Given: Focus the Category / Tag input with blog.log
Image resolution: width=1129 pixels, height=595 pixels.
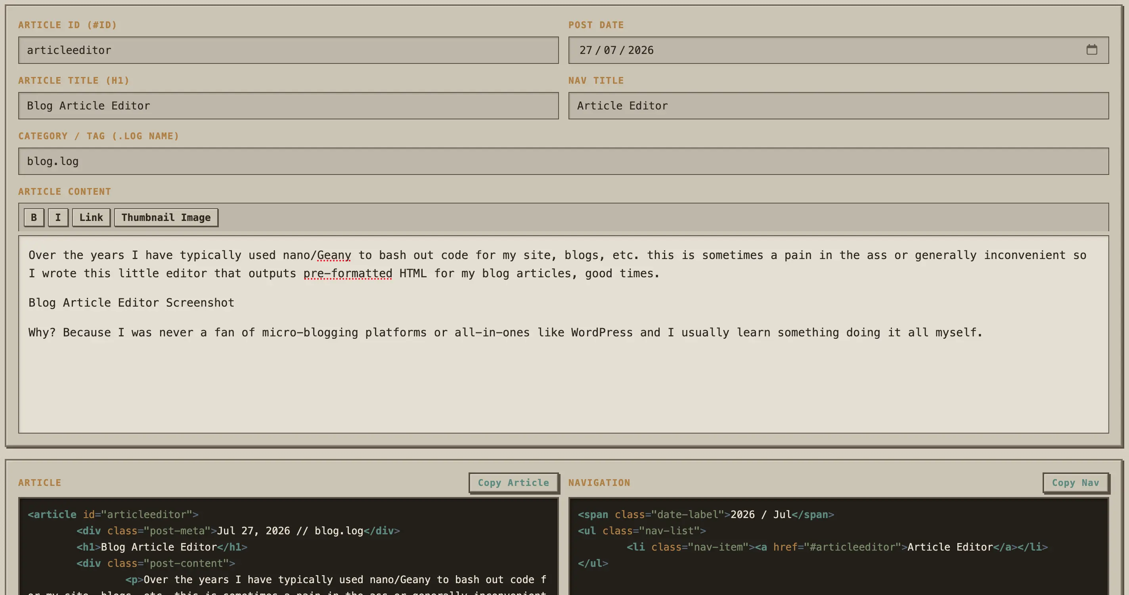Looking at the screenshot, I should tap(564, 161).
